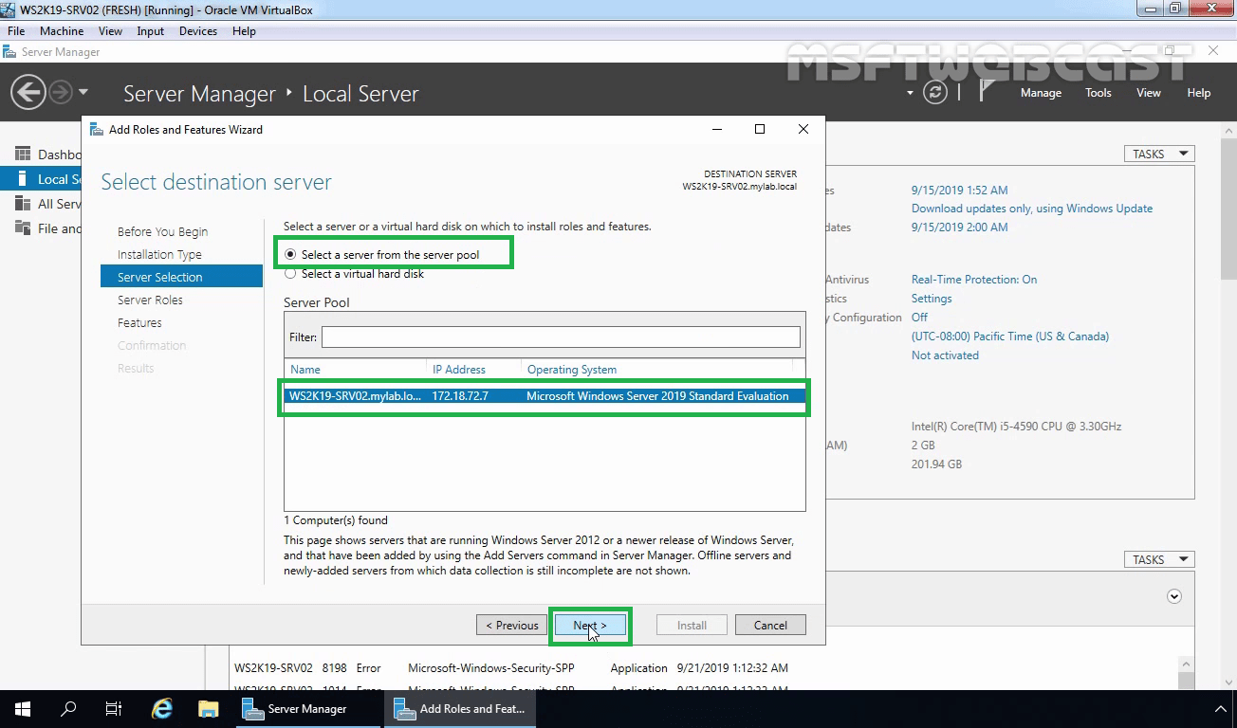This screenshot has height=728, width=1237.
Task: Open the VirtualBox Devices menu
Action: point(198,31)
